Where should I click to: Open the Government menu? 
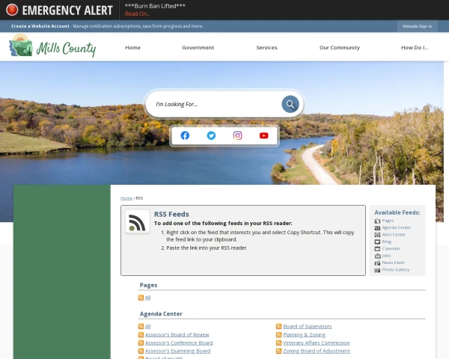click(x=198, y=48)
